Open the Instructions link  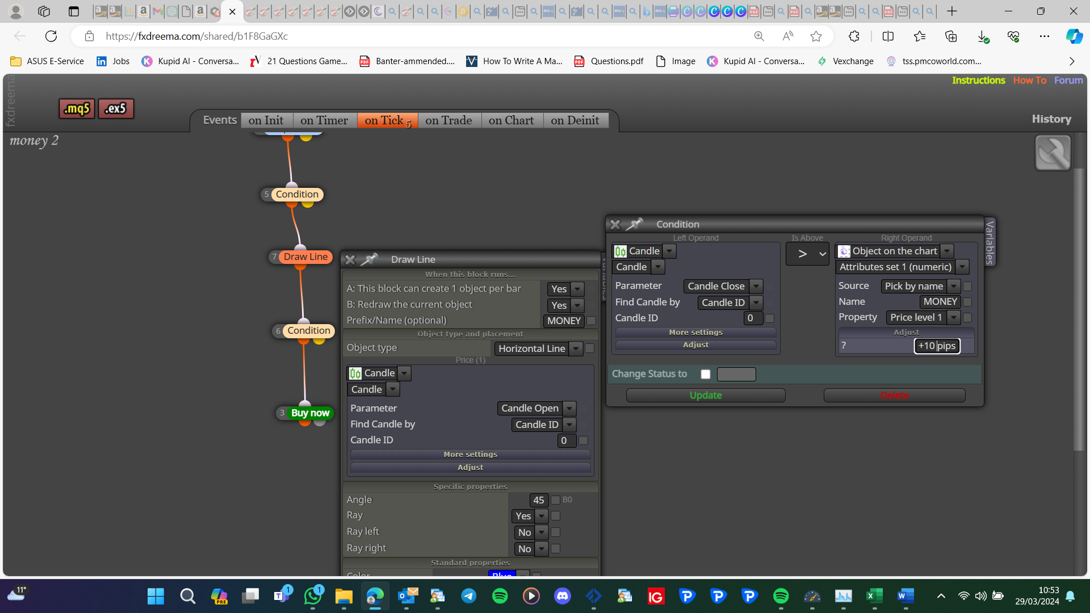pos(978,81)
